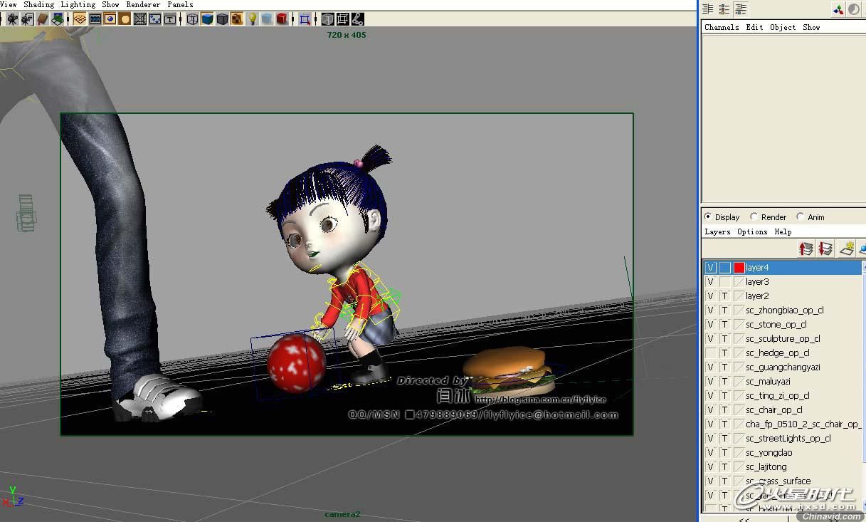Viewport: 866px width, 522px height.
Task: Show channel box only layout icon
Action: (708, 9)
